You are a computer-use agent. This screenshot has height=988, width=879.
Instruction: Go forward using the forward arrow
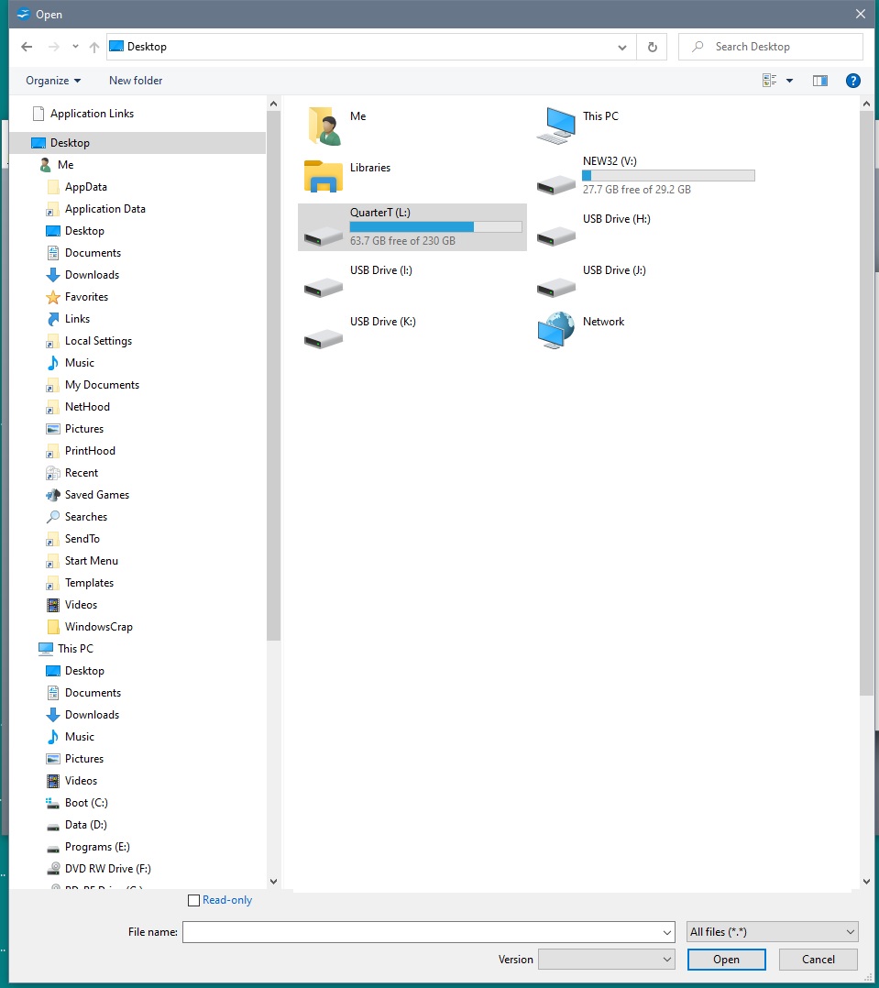pyautogui.click(x=54, y=47)
